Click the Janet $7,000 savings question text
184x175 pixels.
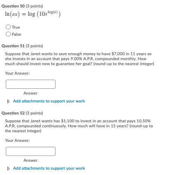coord(80,59)
